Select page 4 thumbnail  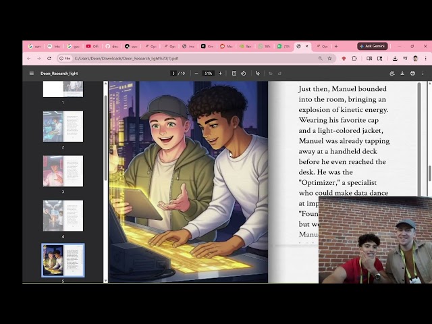(x=63, y=216)
